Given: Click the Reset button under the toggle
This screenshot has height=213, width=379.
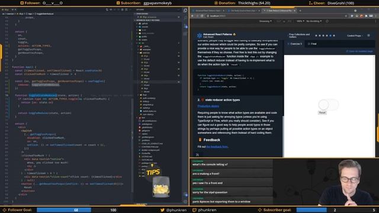Looking at the screenshot, I should 322,113.
